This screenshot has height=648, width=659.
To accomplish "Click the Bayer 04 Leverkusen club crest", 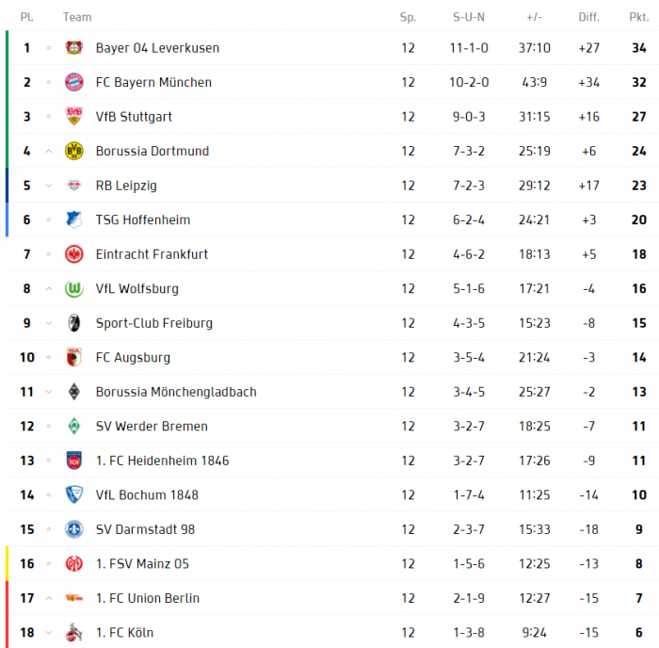I will tap(74, 47).
